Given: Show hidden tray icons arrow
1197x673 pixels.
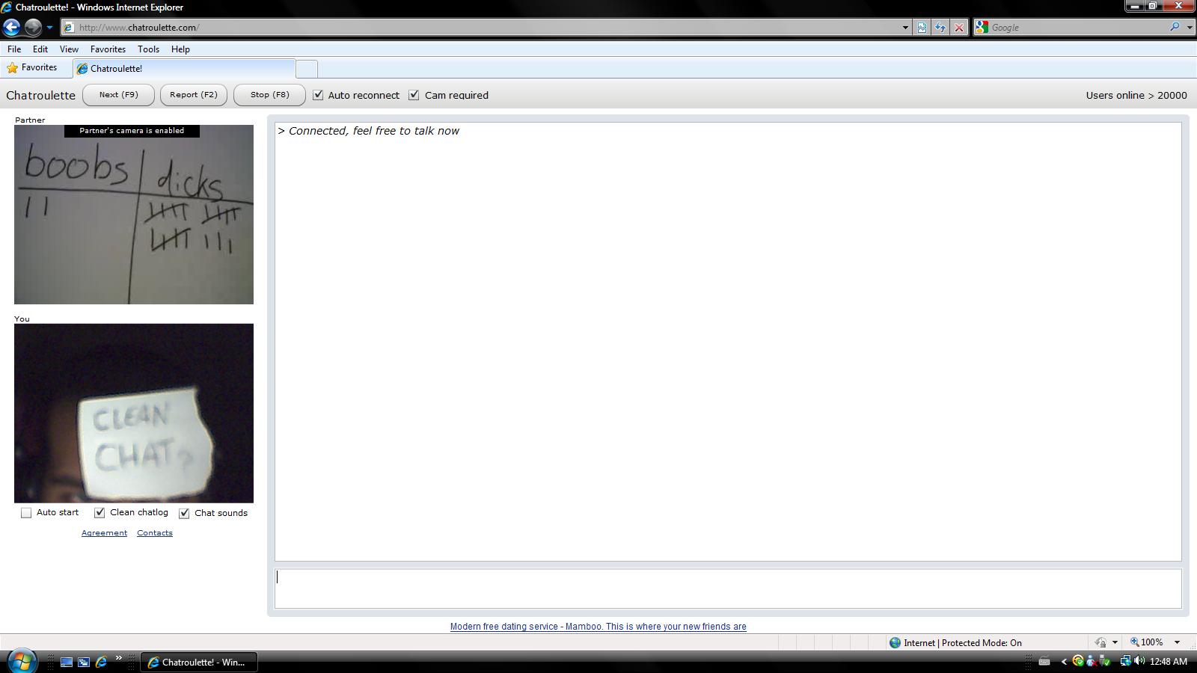Looking at the screenshot, I should 1064,662.
